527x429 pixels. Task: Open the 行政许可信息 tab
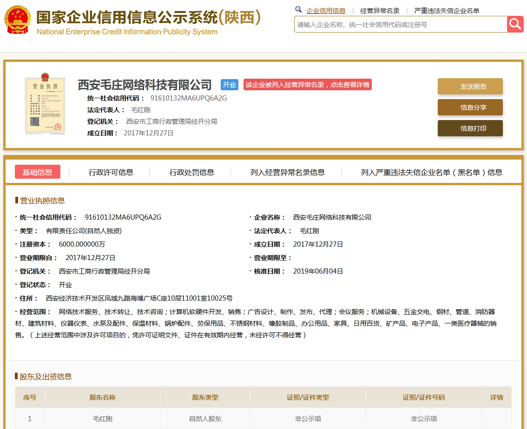coord(111,172)
